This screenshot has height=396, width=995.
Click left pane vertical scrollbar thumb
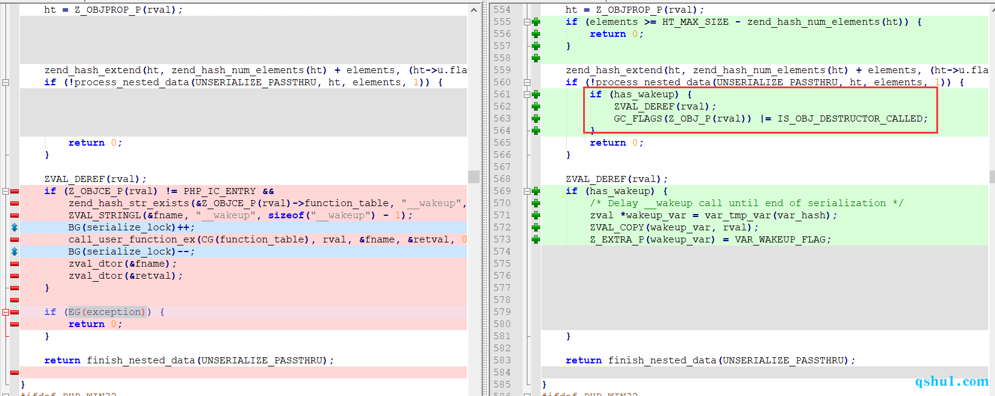coord(474,177)
